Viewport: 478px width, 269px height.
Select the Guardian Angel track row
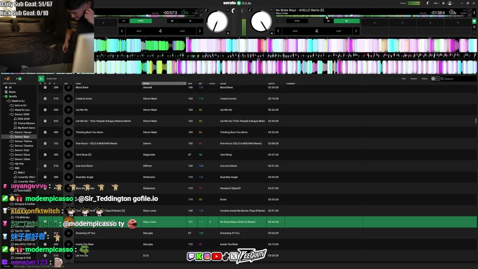pos(258,177)
